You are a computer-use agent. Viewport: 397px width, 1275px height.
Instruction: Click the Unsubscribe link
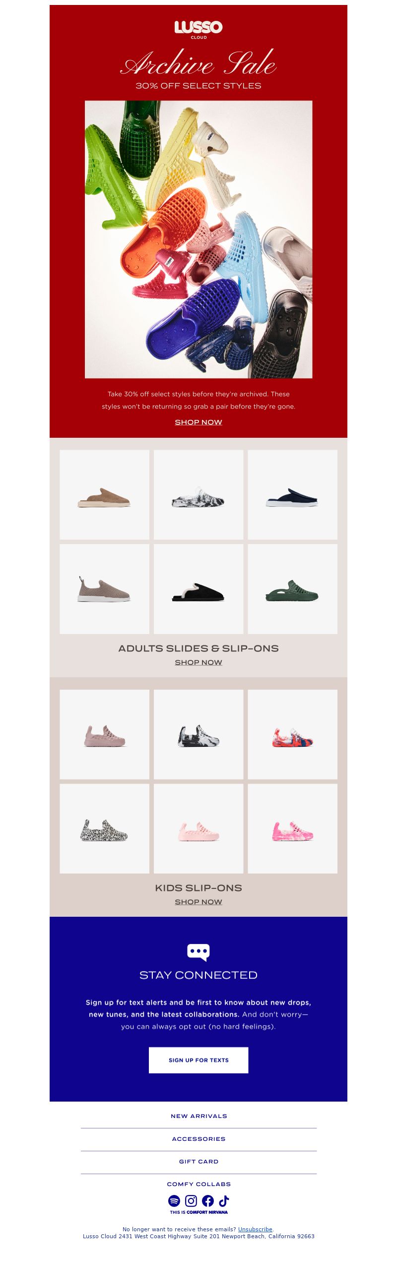click(x=255, y=1229)
